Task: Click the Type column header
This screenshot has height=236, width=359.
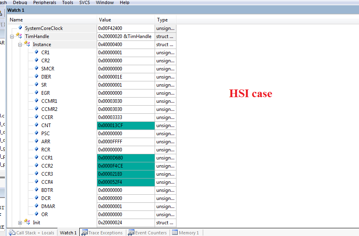Action: tap(166, 20)
